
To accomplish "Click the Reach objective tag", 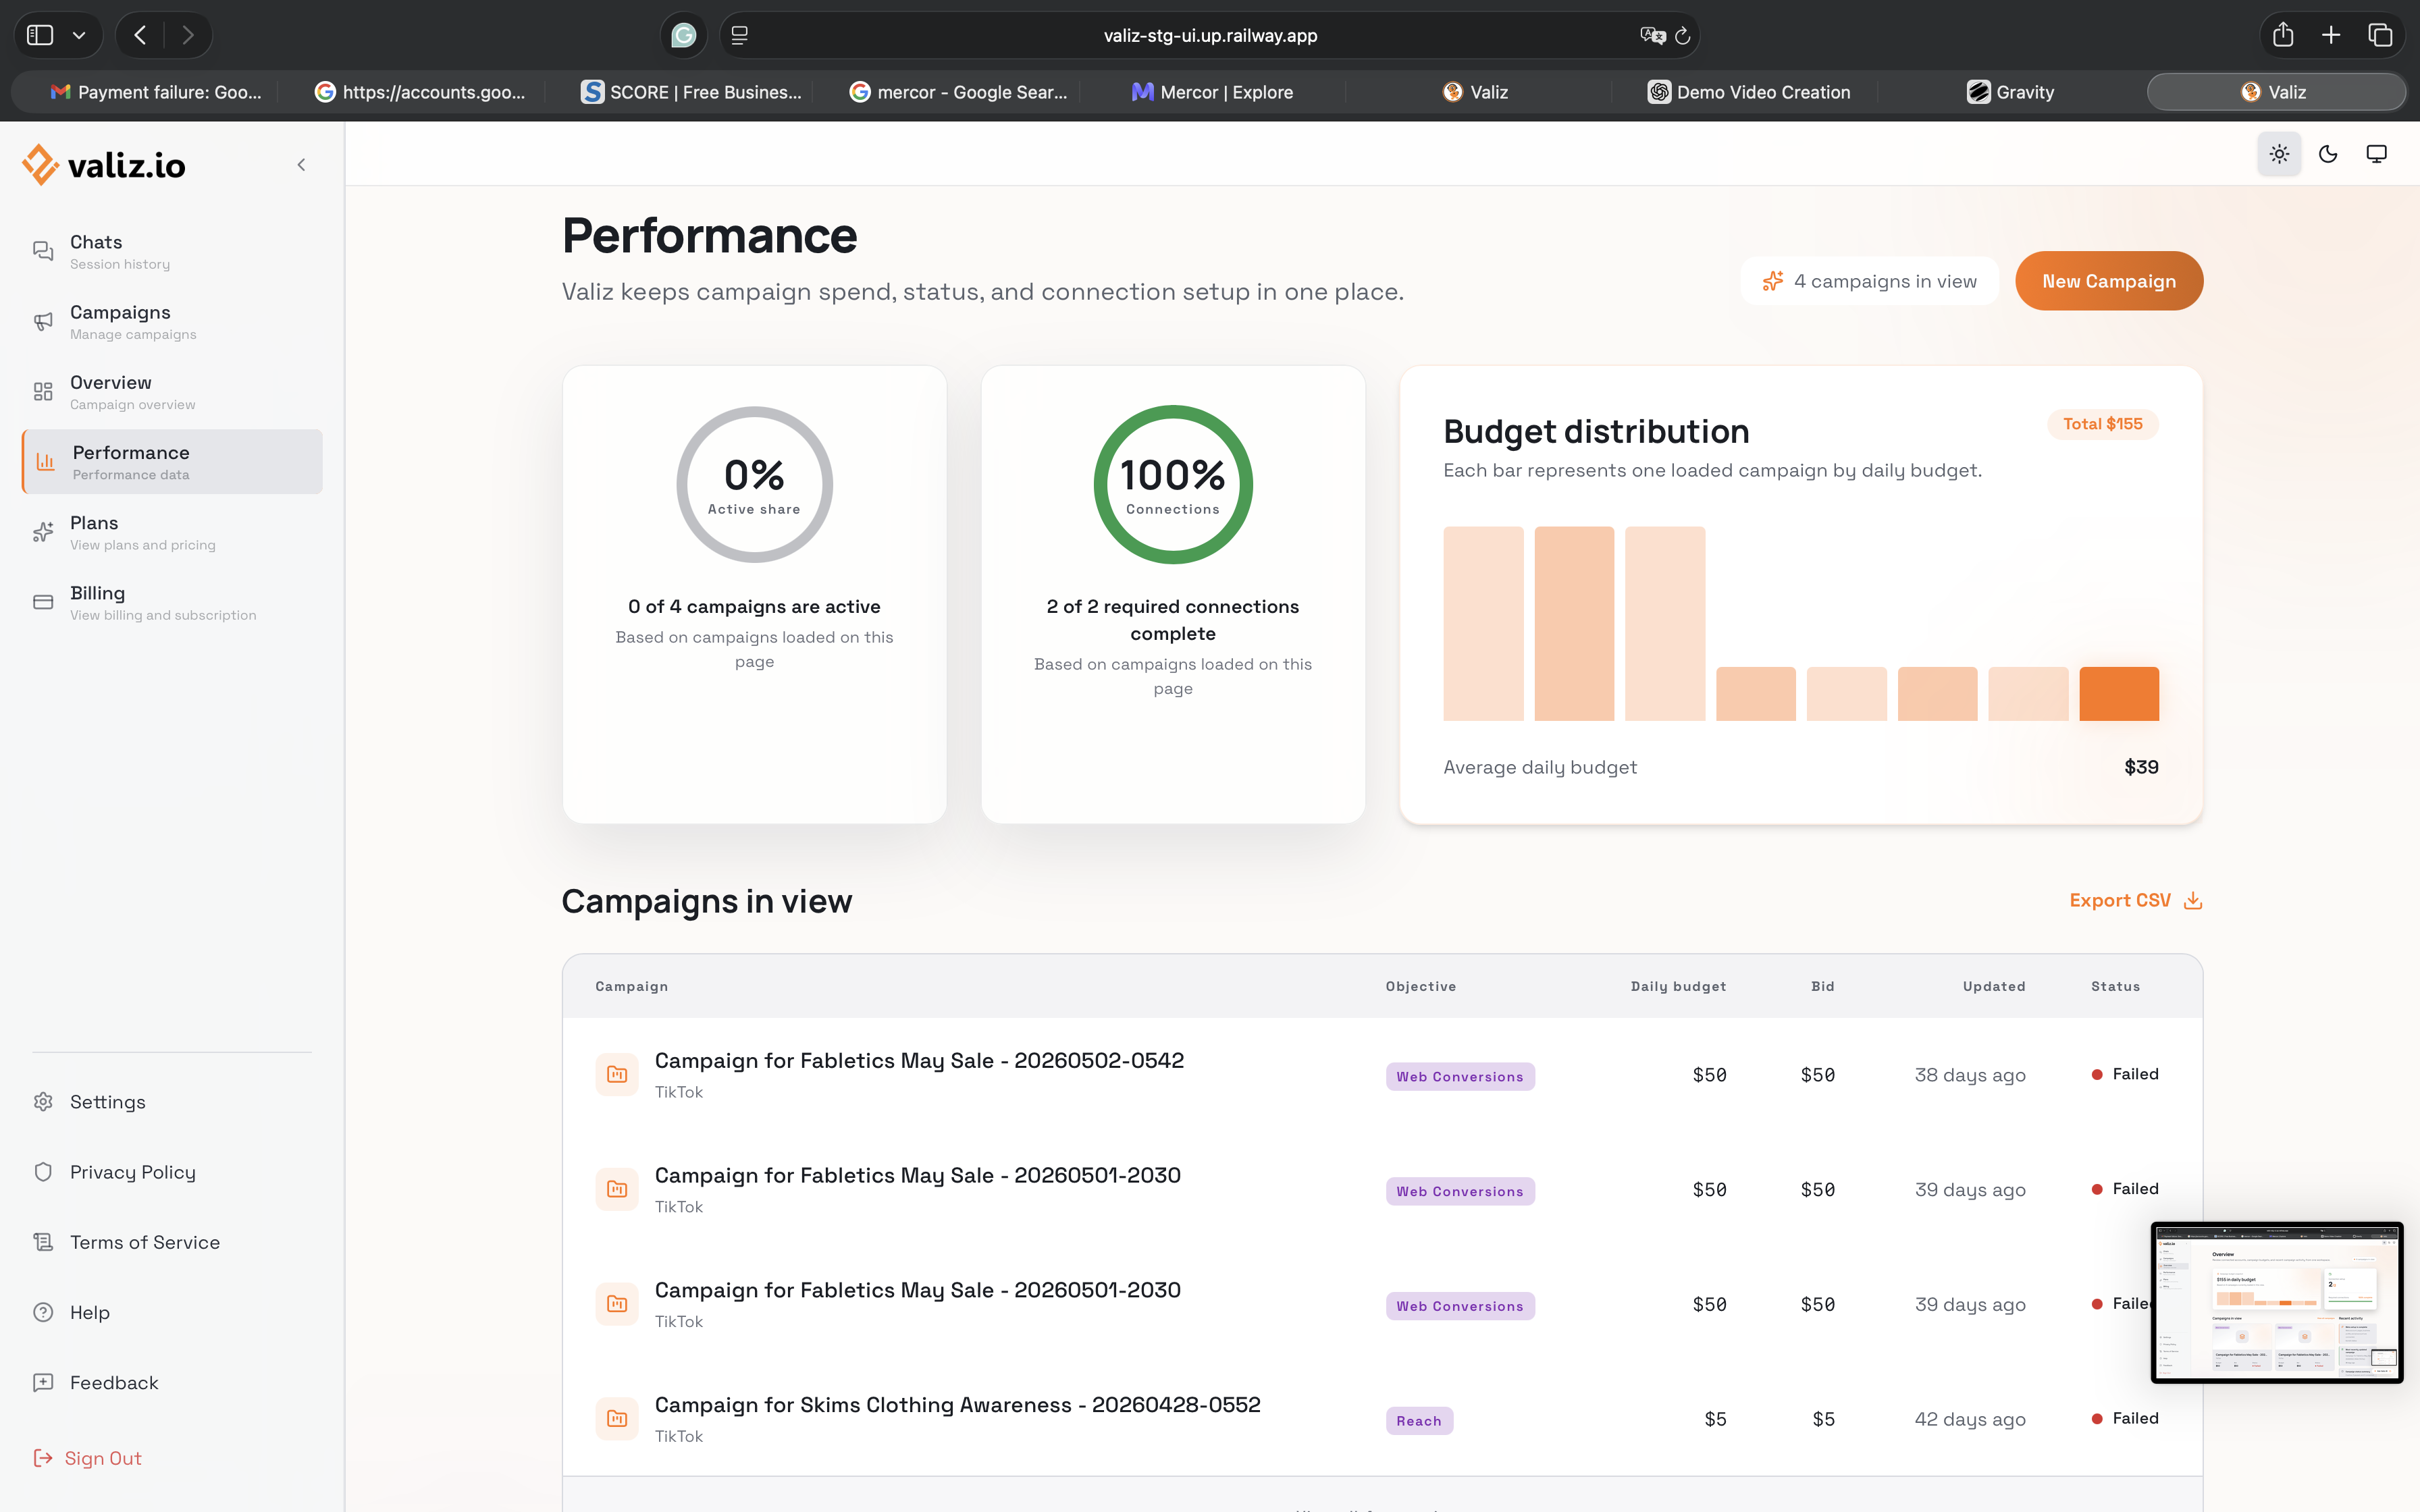I will (x=1419, y=1421).
